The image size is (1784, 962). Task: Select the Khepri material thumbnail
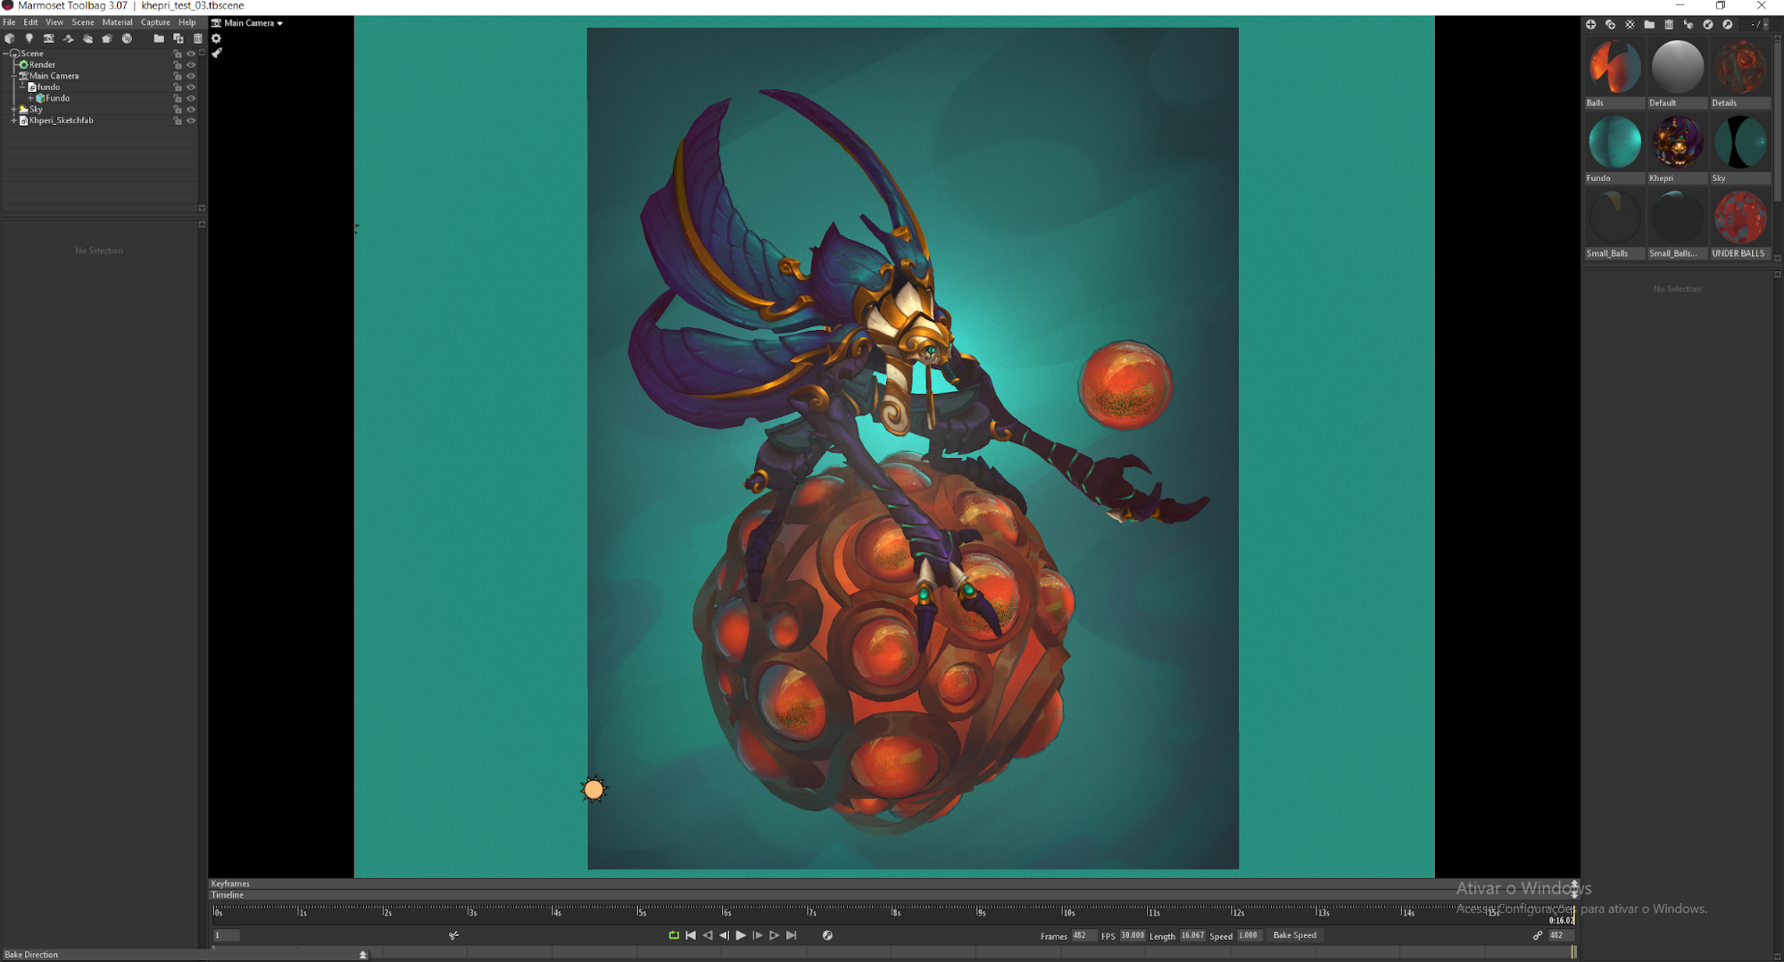(x=1677, y=143)
